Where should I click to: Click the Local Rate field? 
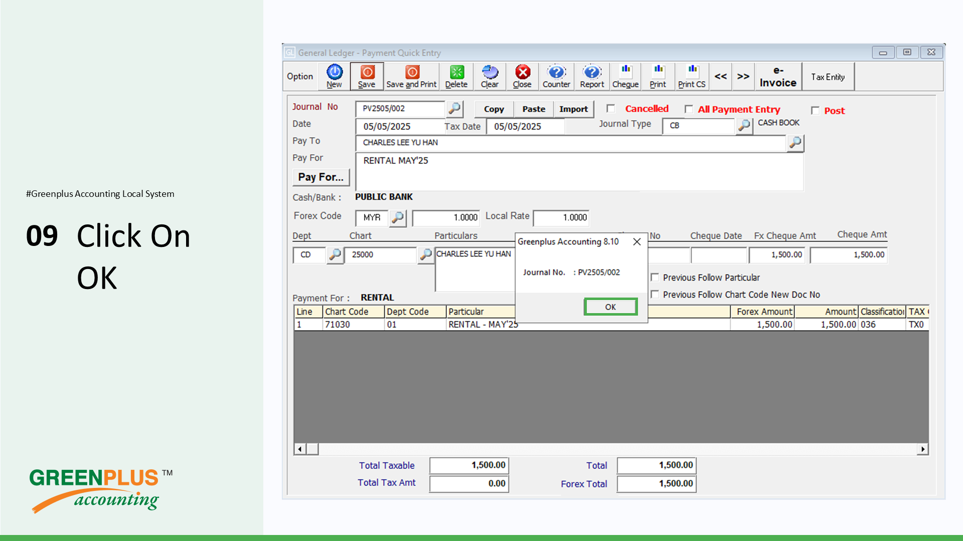[561, 218]
